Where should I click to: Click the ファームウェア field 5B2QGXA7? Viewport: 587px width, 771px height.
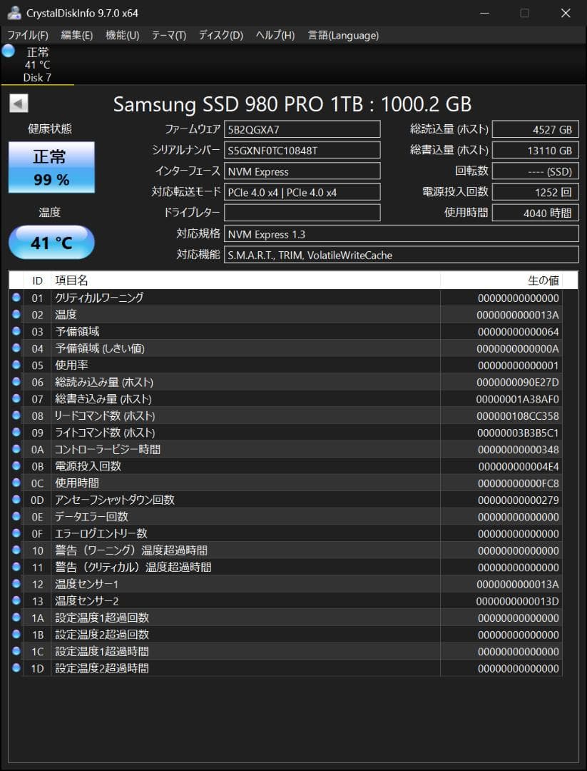click(302, 129)
